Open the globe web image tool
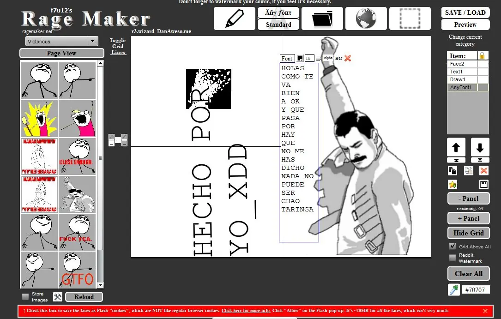The width and height of the screenshot is (501, 319). 366,19
